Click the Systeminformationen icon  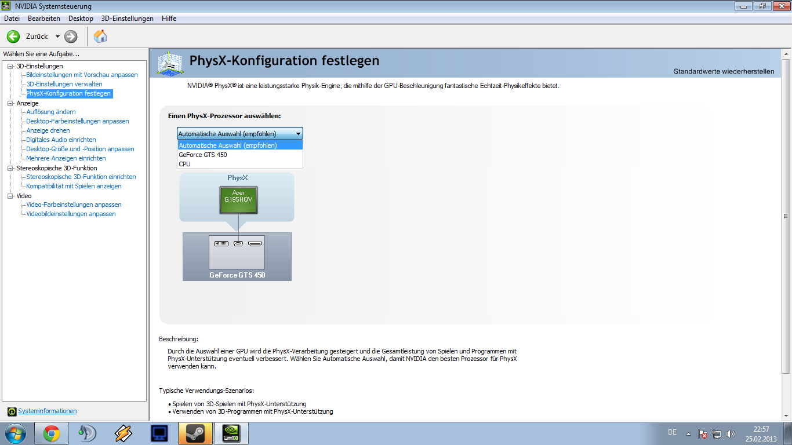pyautogui.click(x=12, y=411)
